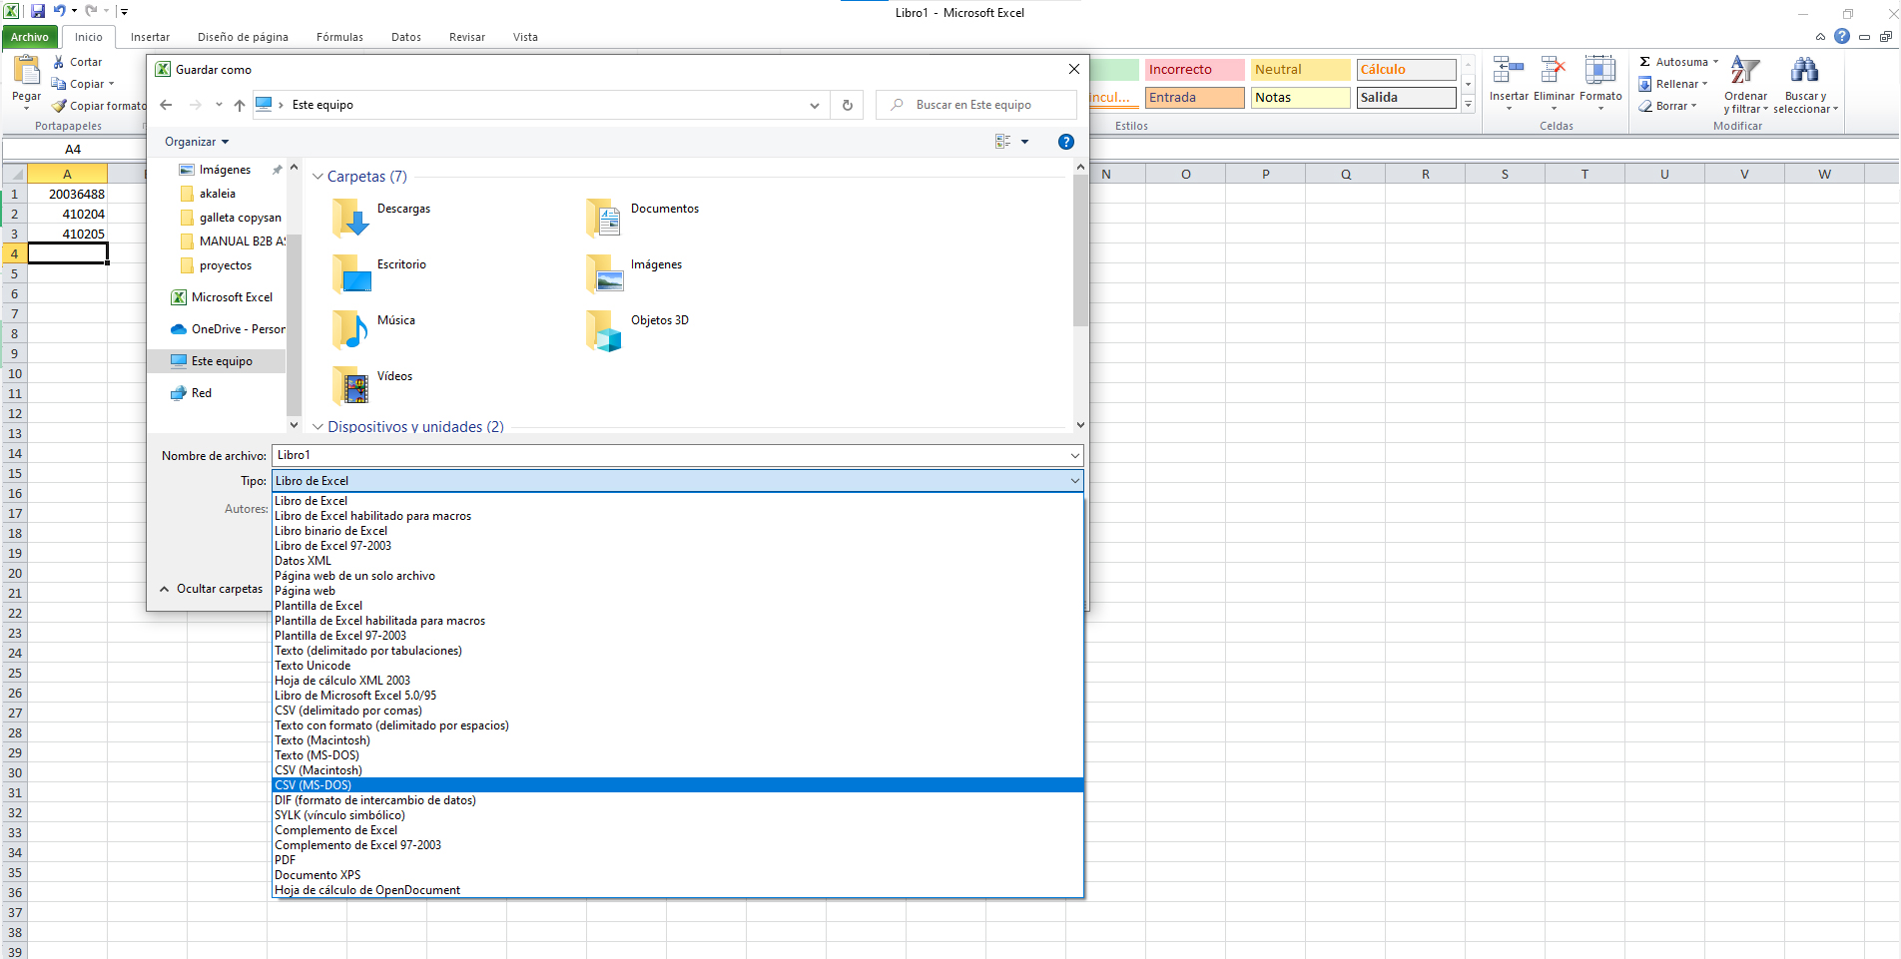Click the help icon in the Guardar como dialog
The height and width of the screenshot is (959, 1901).
1066,142
